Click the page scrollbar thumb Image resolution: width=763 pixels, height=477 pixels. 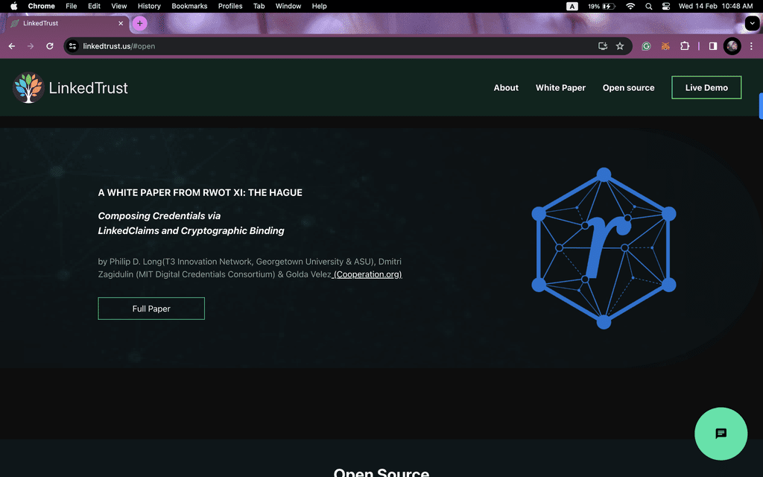(x=761, y=106)
